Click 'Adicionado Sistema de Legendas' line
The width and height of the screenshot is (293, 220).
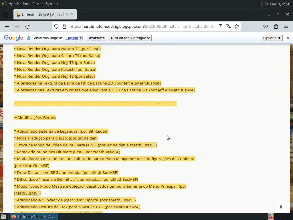pos(61,131)
